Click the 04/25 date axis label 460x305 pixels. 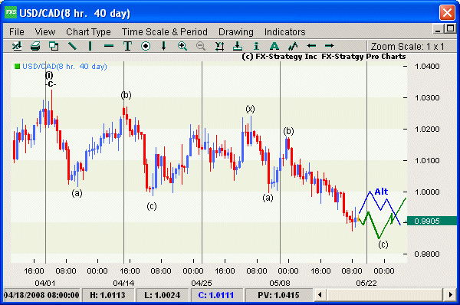click(x=202, y=283)
